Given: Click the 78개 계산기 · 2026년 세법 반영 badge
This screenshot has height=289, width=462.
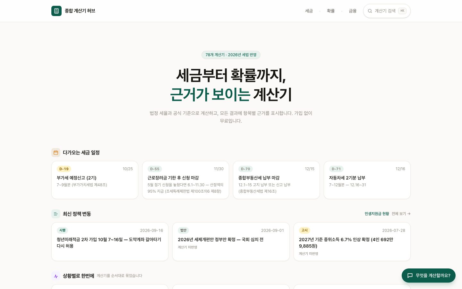Looking at the screenshot, I should pos(231,55).
